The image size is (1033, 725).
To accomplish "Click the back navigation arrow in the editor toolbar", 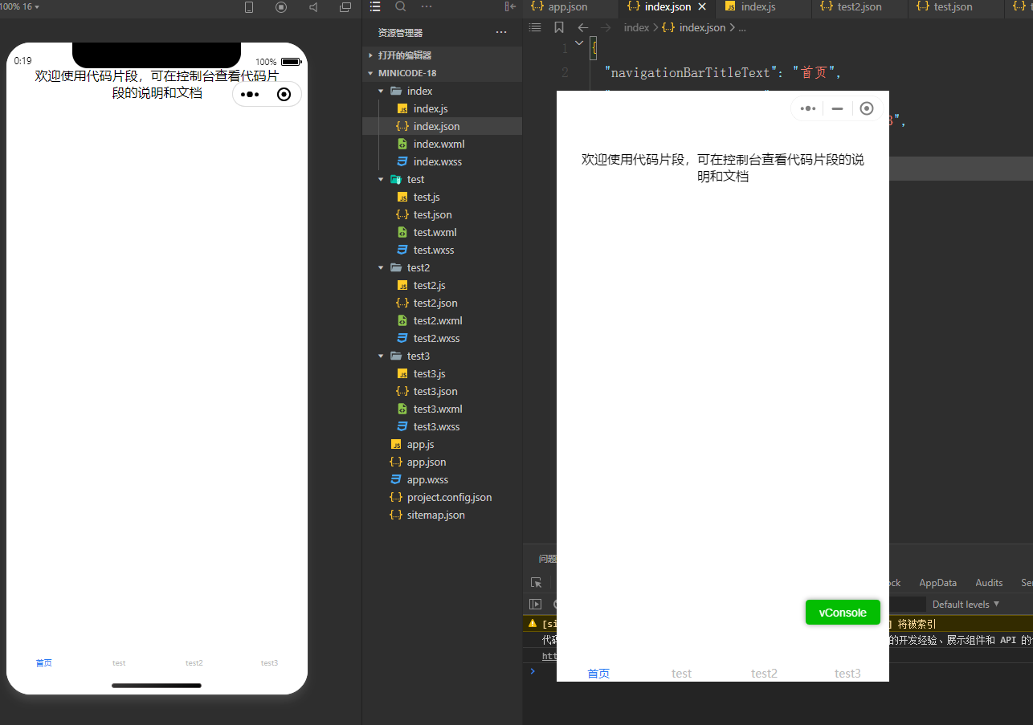I will pyautogui.click(x=582, y=26).
